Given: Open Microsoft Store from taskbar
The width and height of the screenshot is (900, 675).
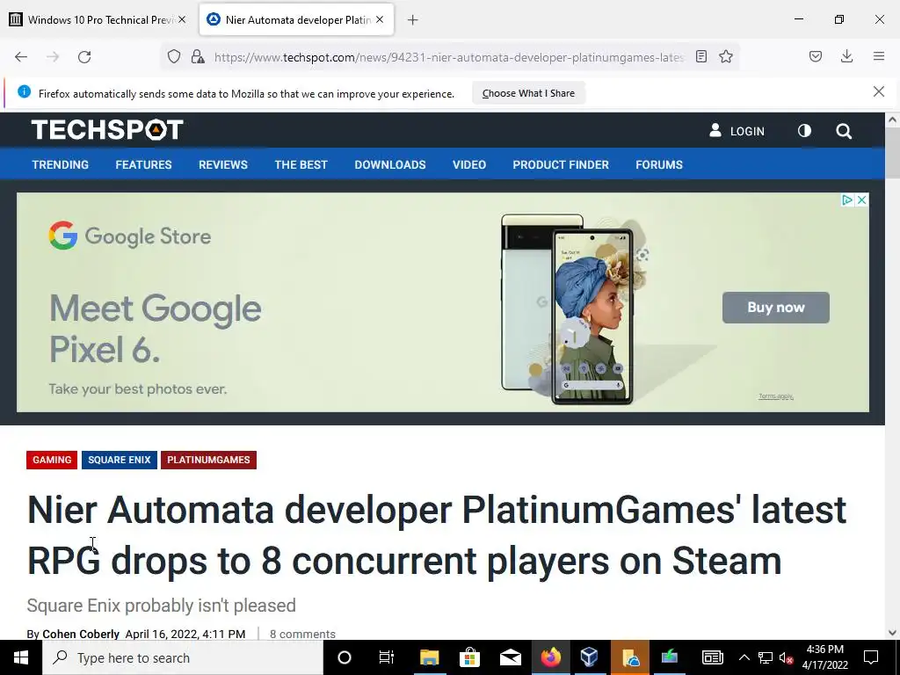Looking at the screenshot, I should (x=469, y=657).
